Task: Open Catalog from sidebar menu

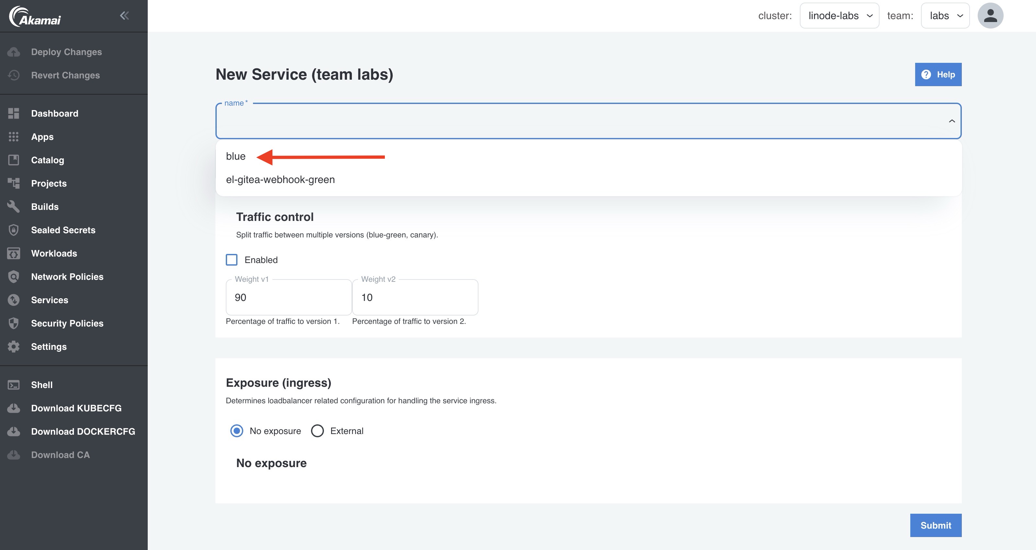Action: point(47,160)
